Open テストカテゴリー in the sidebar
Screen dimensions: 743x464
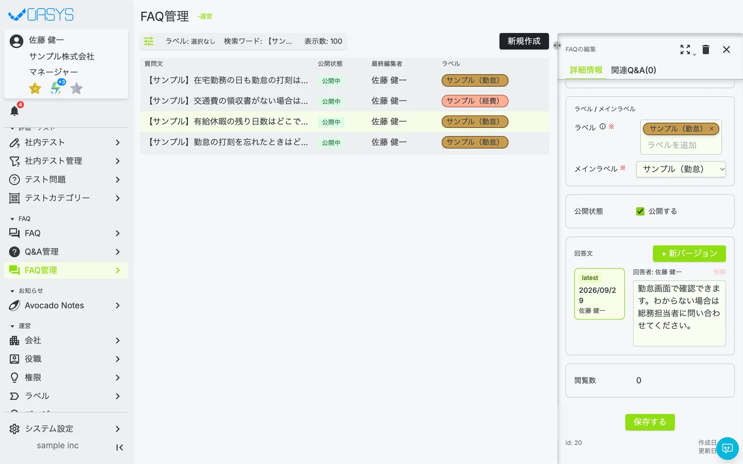[66, 198]
